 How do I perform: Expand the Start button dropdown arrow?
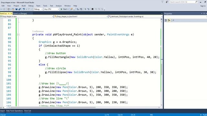(x=68, y=9)
